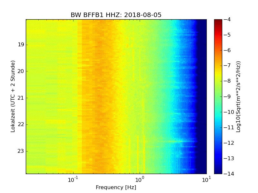Click the colorbar tick label -13
Image resolution: width=258 pixels, height=193 pixels.
point(229,158)
